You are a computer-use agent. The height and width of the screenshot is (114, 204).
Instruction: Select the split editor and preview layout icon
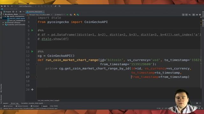point(197,15)
